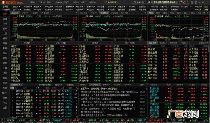The height and width of the screenshot is (123, 210).
Task: Toggle the white dot marker for 久吾转债
Action: coord(37,97)
